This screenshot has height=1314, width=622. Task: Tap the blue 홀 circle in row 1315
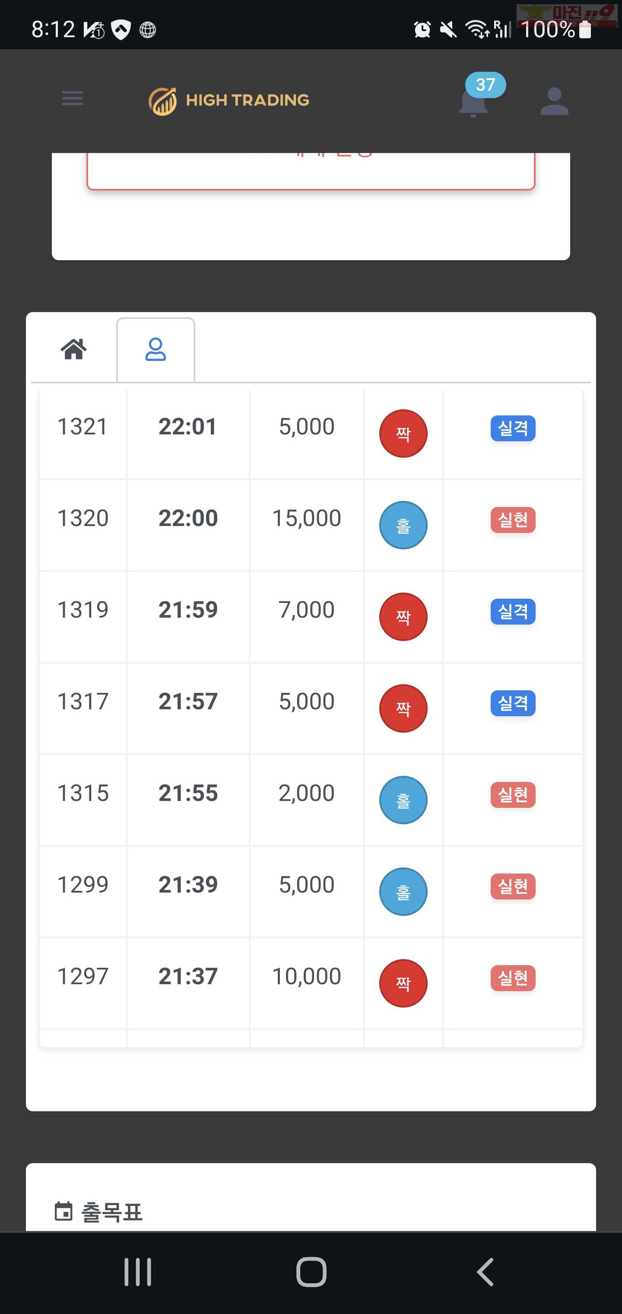pyautogui.click(x=403, y=800)
